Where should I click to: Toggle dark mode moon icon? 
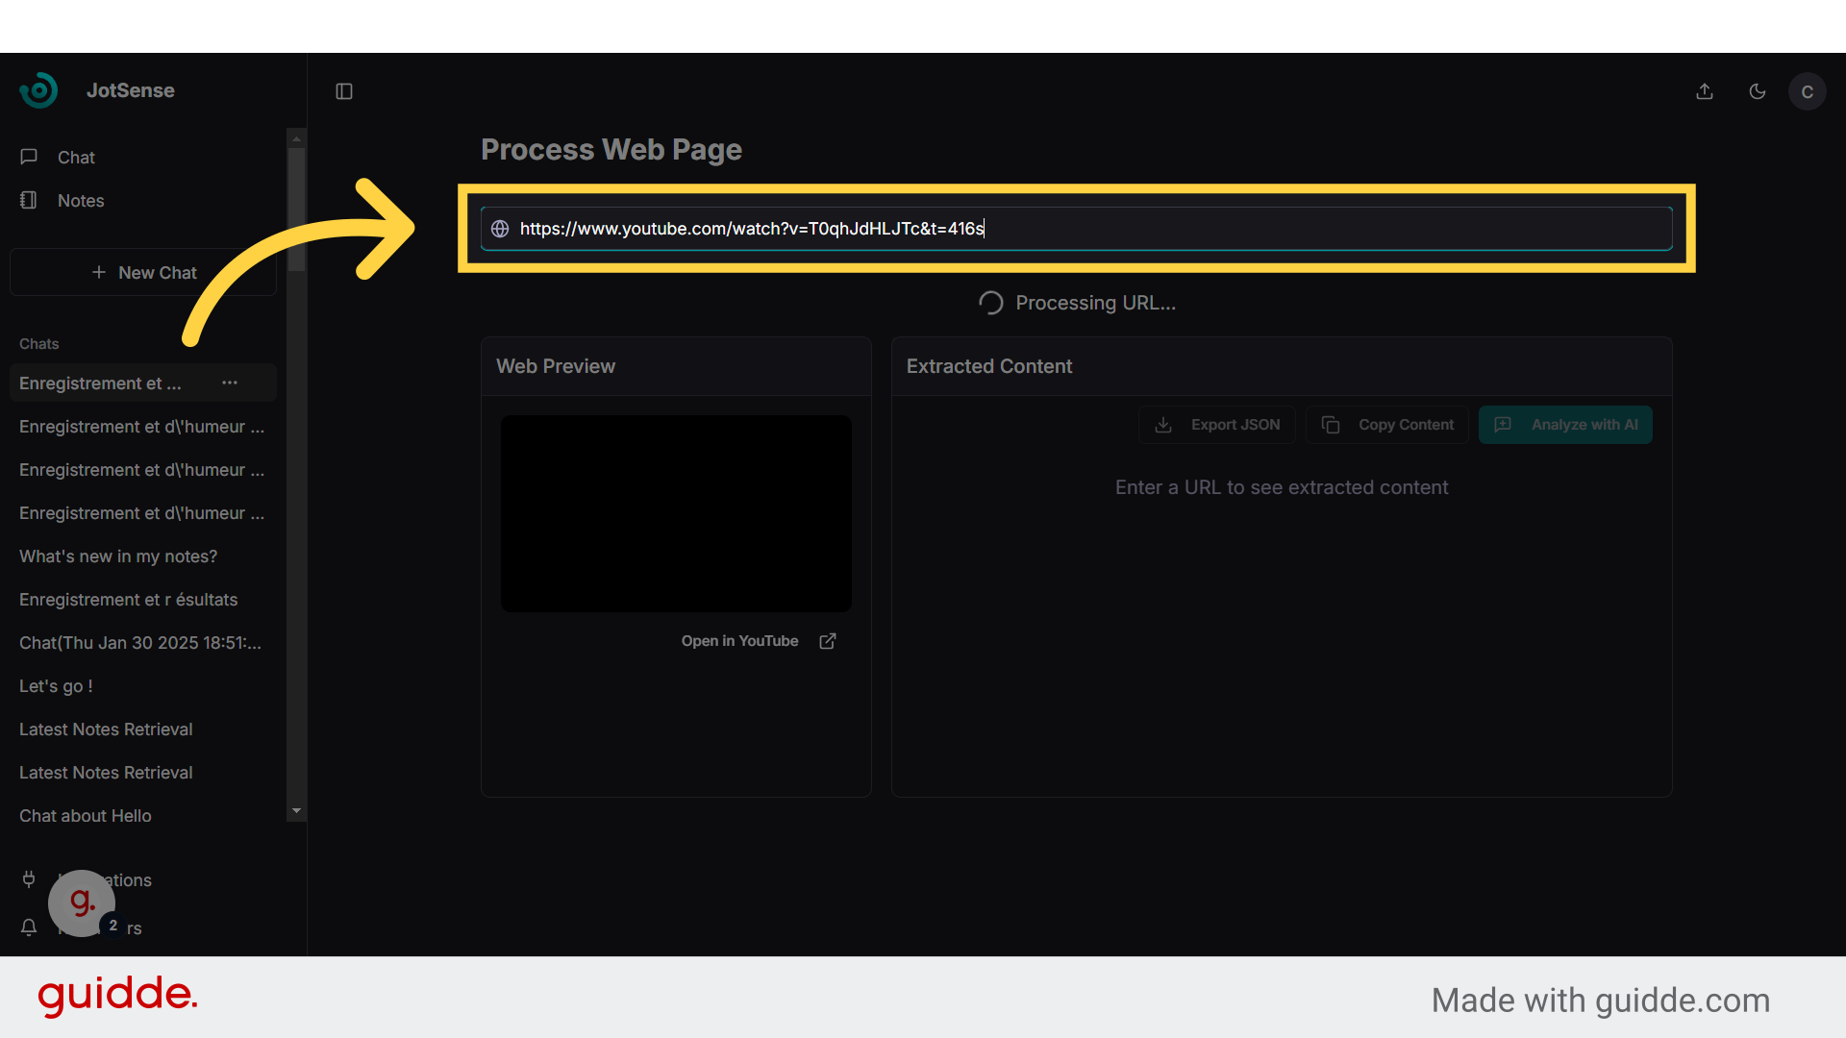click(x=1758, y=91)
